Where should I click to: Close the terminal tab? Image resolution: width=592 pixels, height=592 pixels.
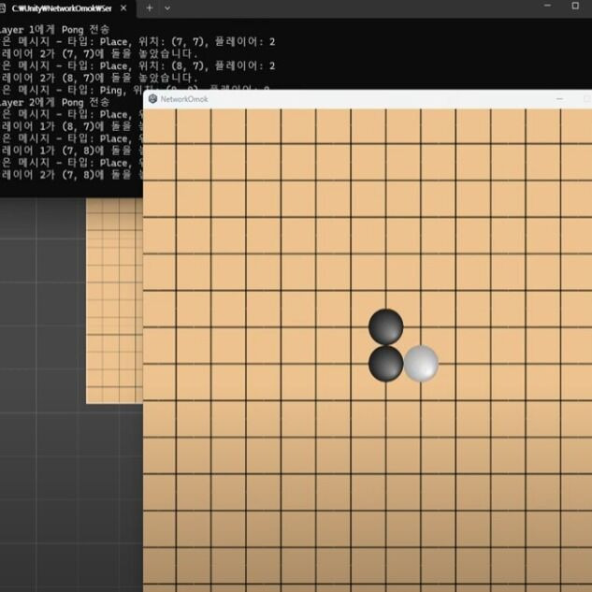(123, 8)
